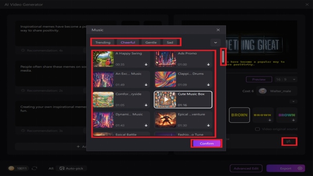313x176 pixels.
Task: Select the Gentle music tab
Action: click(151, 42)
